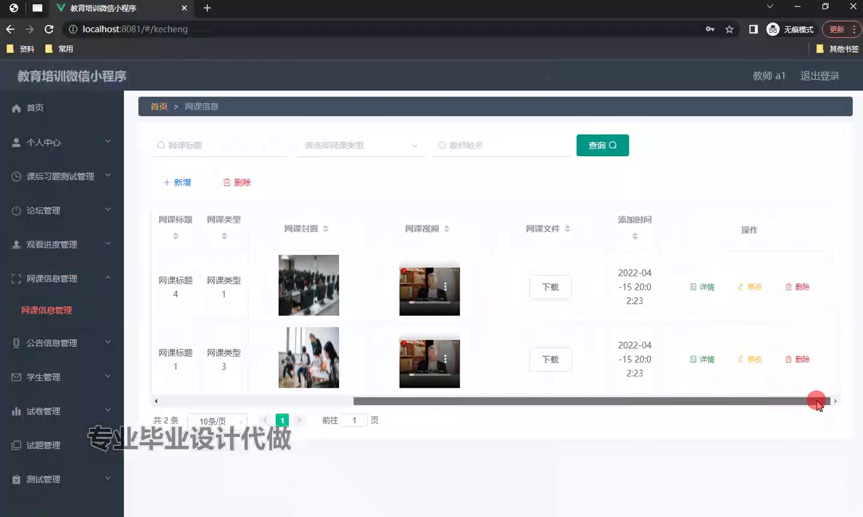Image resolution: width=863 pixels, height=517 pixels.
Task: Open 详情 for 网课标题1 row
Action: (x=702, y=360)
